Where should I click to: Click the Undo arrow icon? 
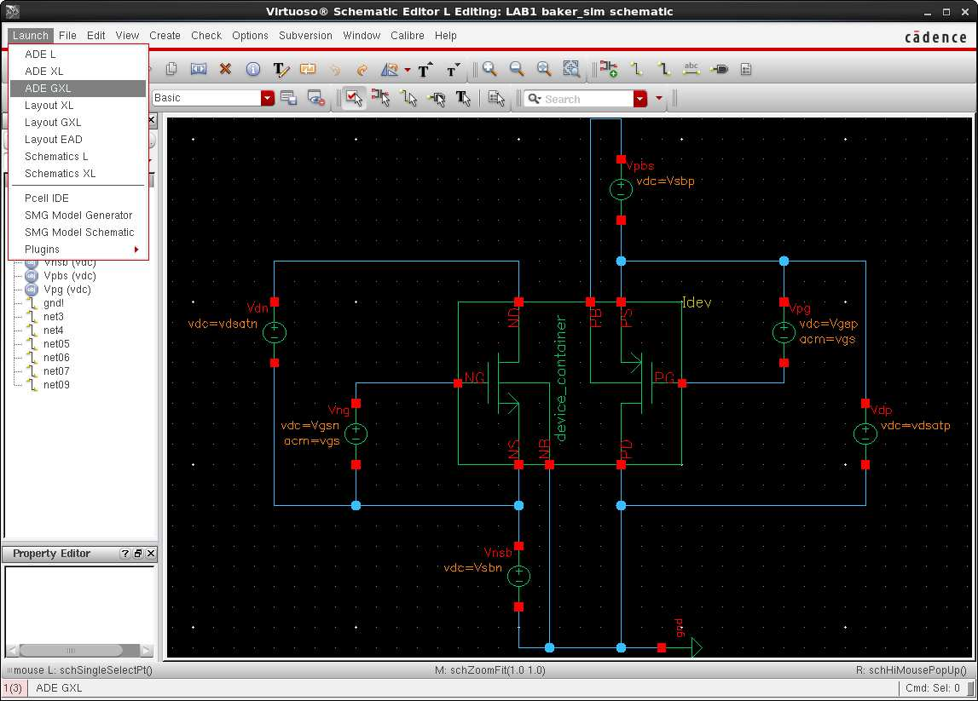click(x=335, y=69)
